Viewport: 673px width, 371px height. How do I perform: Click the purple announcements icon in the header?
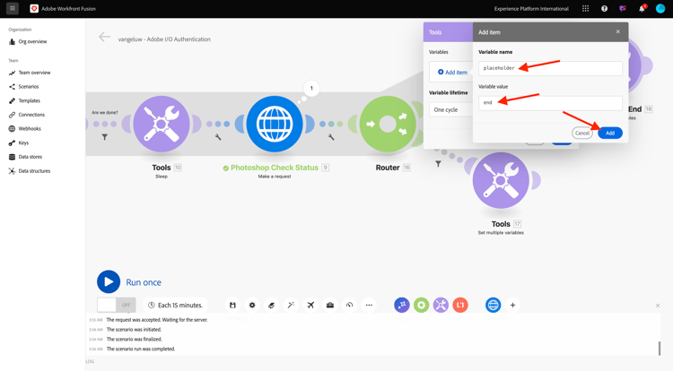[623, 9]
